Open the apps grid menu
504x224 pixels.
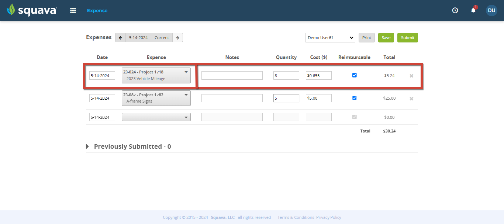(73, 10)
